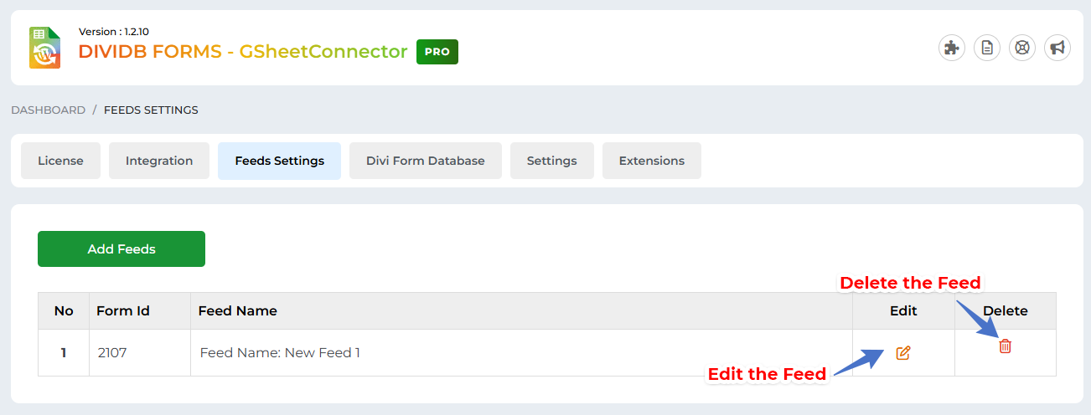The width and height of the screenshot is (1091, 415).
Task: Click the 'Feed Name: New Feed 1' cell
Action: pos(280,353)
